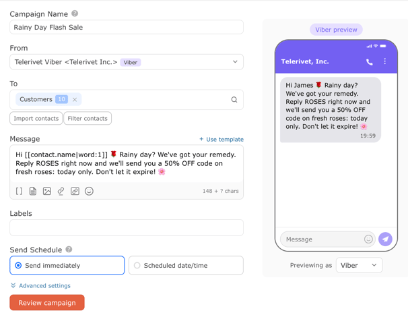Insert a link with chain icon

[61, 191]
